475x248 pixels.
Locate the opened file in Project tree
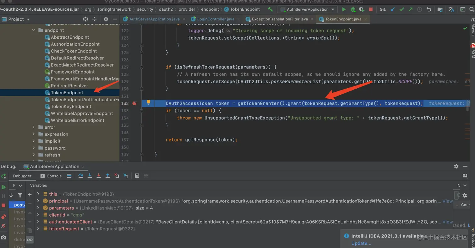[x=85, y=19]
